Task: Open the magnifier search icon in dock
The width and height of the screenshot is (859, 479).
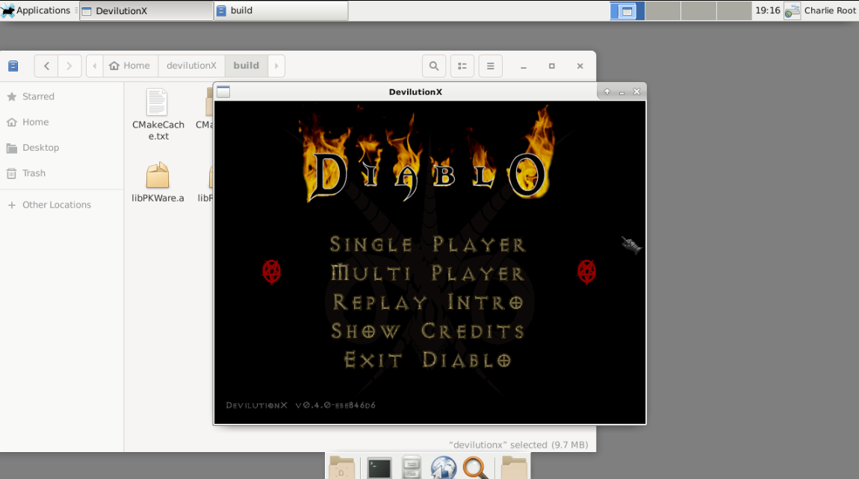Action: 475,468
